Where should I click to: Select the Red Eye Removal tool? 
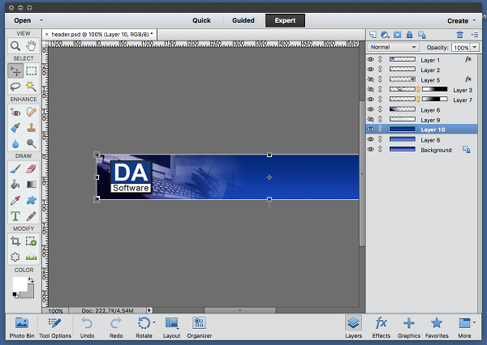tap(15, 112)
